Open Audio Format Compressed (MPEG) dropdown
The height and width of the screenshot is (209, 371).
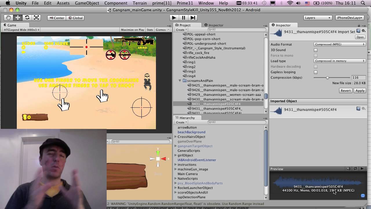click(340, 44)
